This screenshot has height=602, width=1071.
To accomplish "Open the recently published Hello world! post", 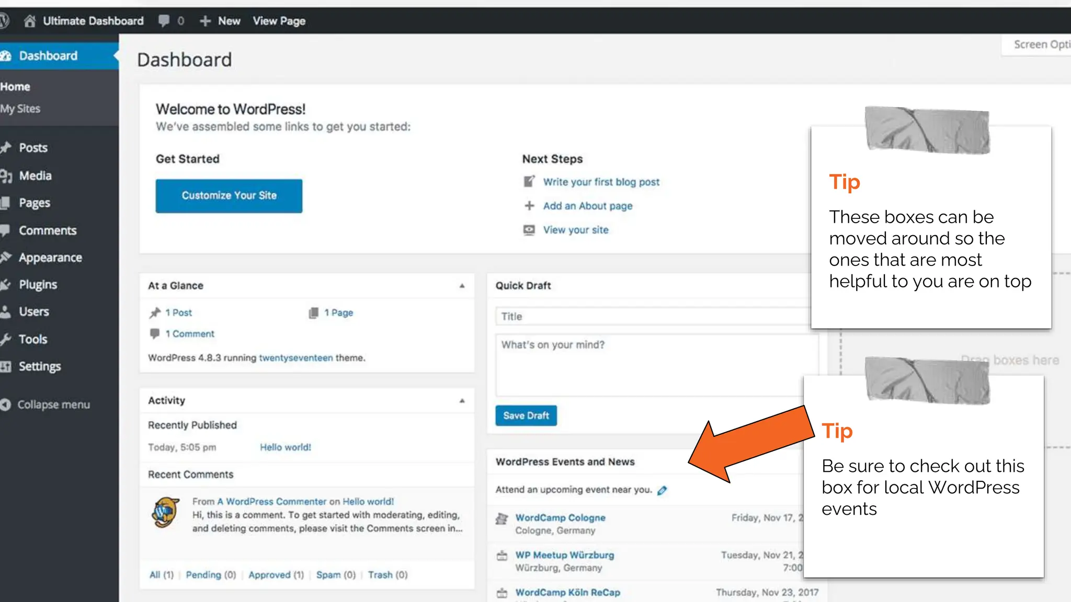I will pyautogui.click(x=286, y=447).
